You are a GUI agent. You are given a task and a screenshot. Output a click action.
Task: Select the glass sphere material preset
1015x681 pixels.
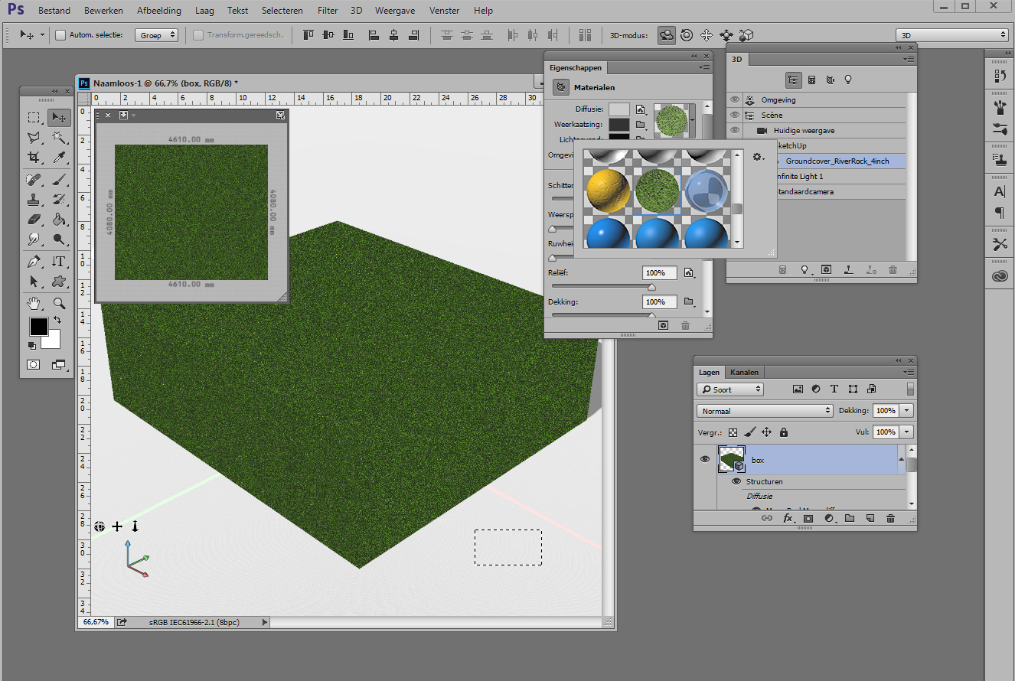pyautogui.click(x=707, y=191)
